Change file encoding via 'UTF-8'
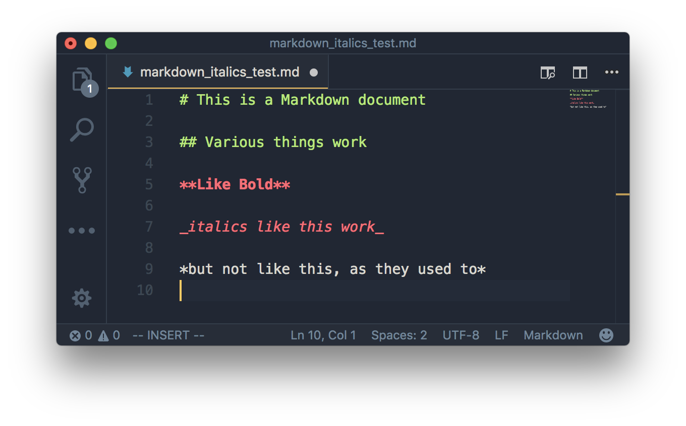686x426 pixels. pos(461,334)
